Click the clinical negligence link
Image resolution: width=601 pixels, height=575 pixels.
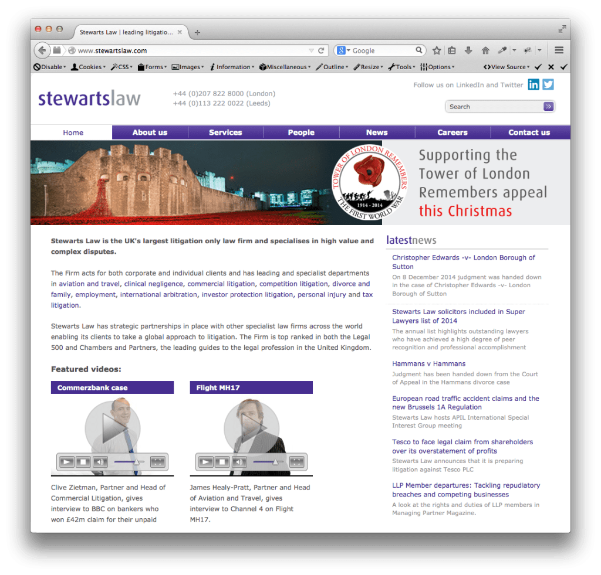pos(154,284)
